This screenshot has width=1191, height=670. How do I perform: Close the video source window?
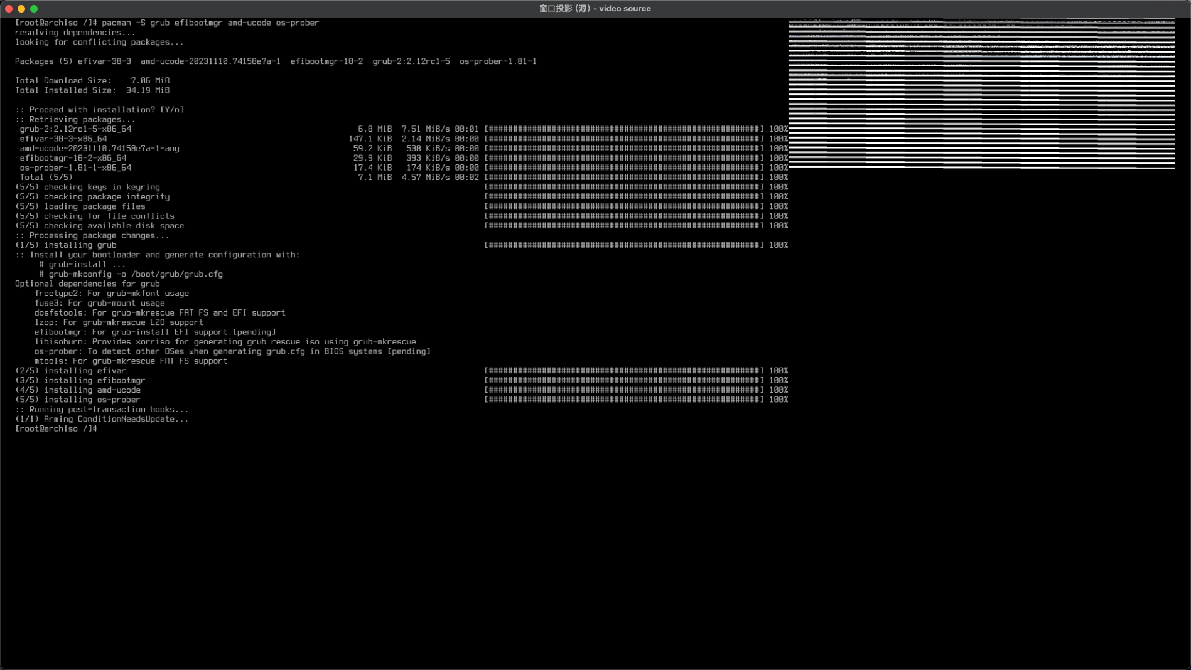pos(9,9)
